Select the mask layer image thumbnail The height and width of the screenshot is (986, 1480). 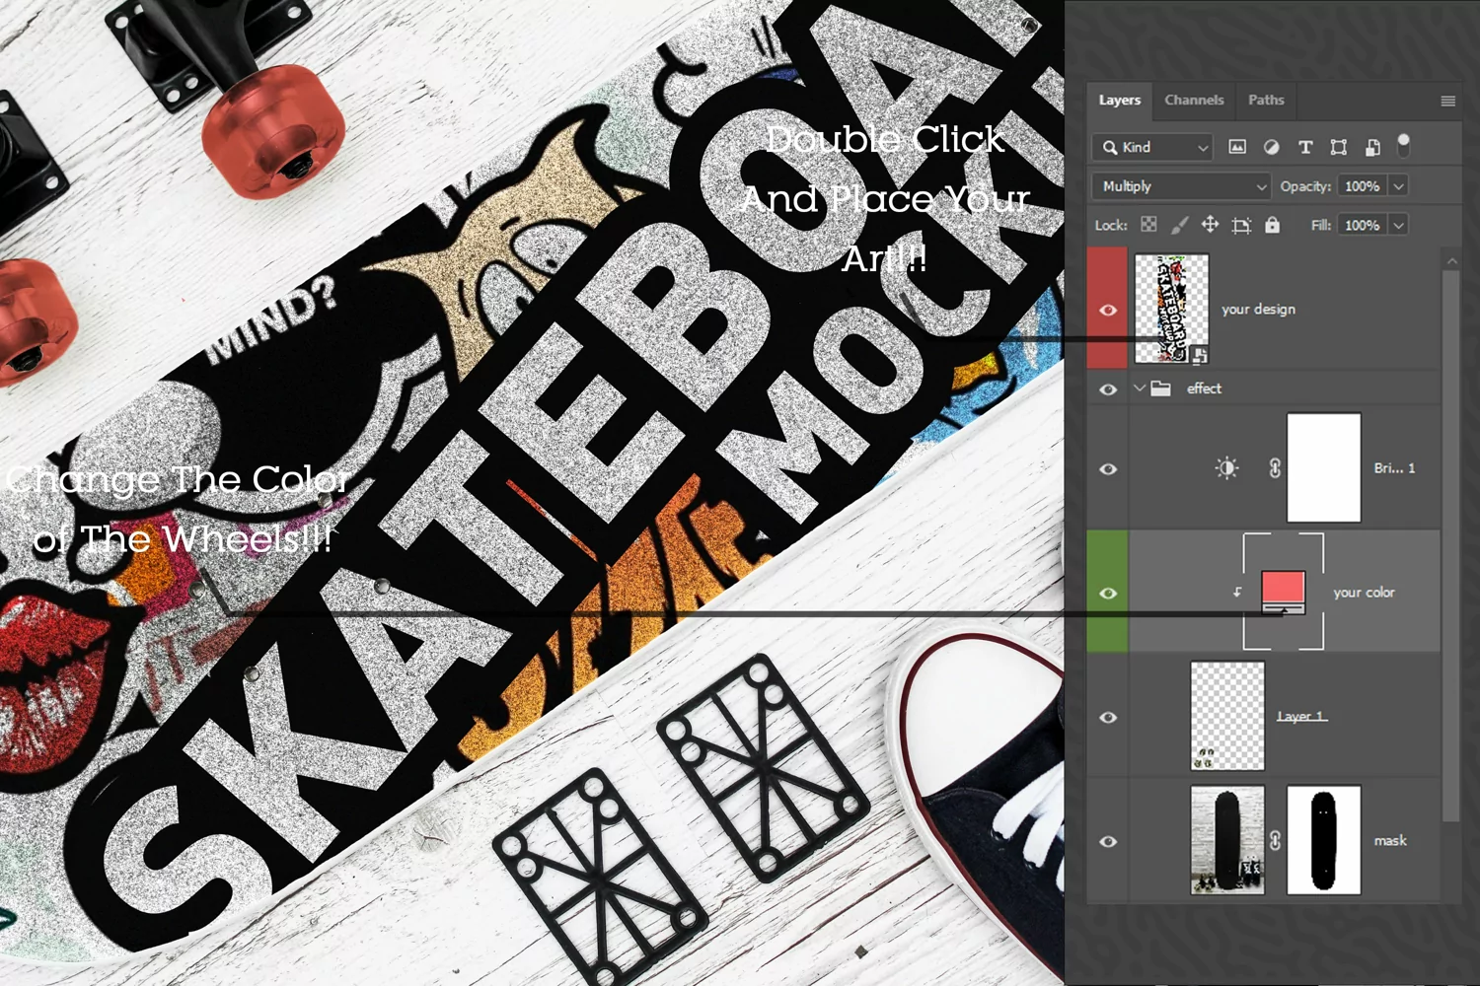tap(1227, 840)
